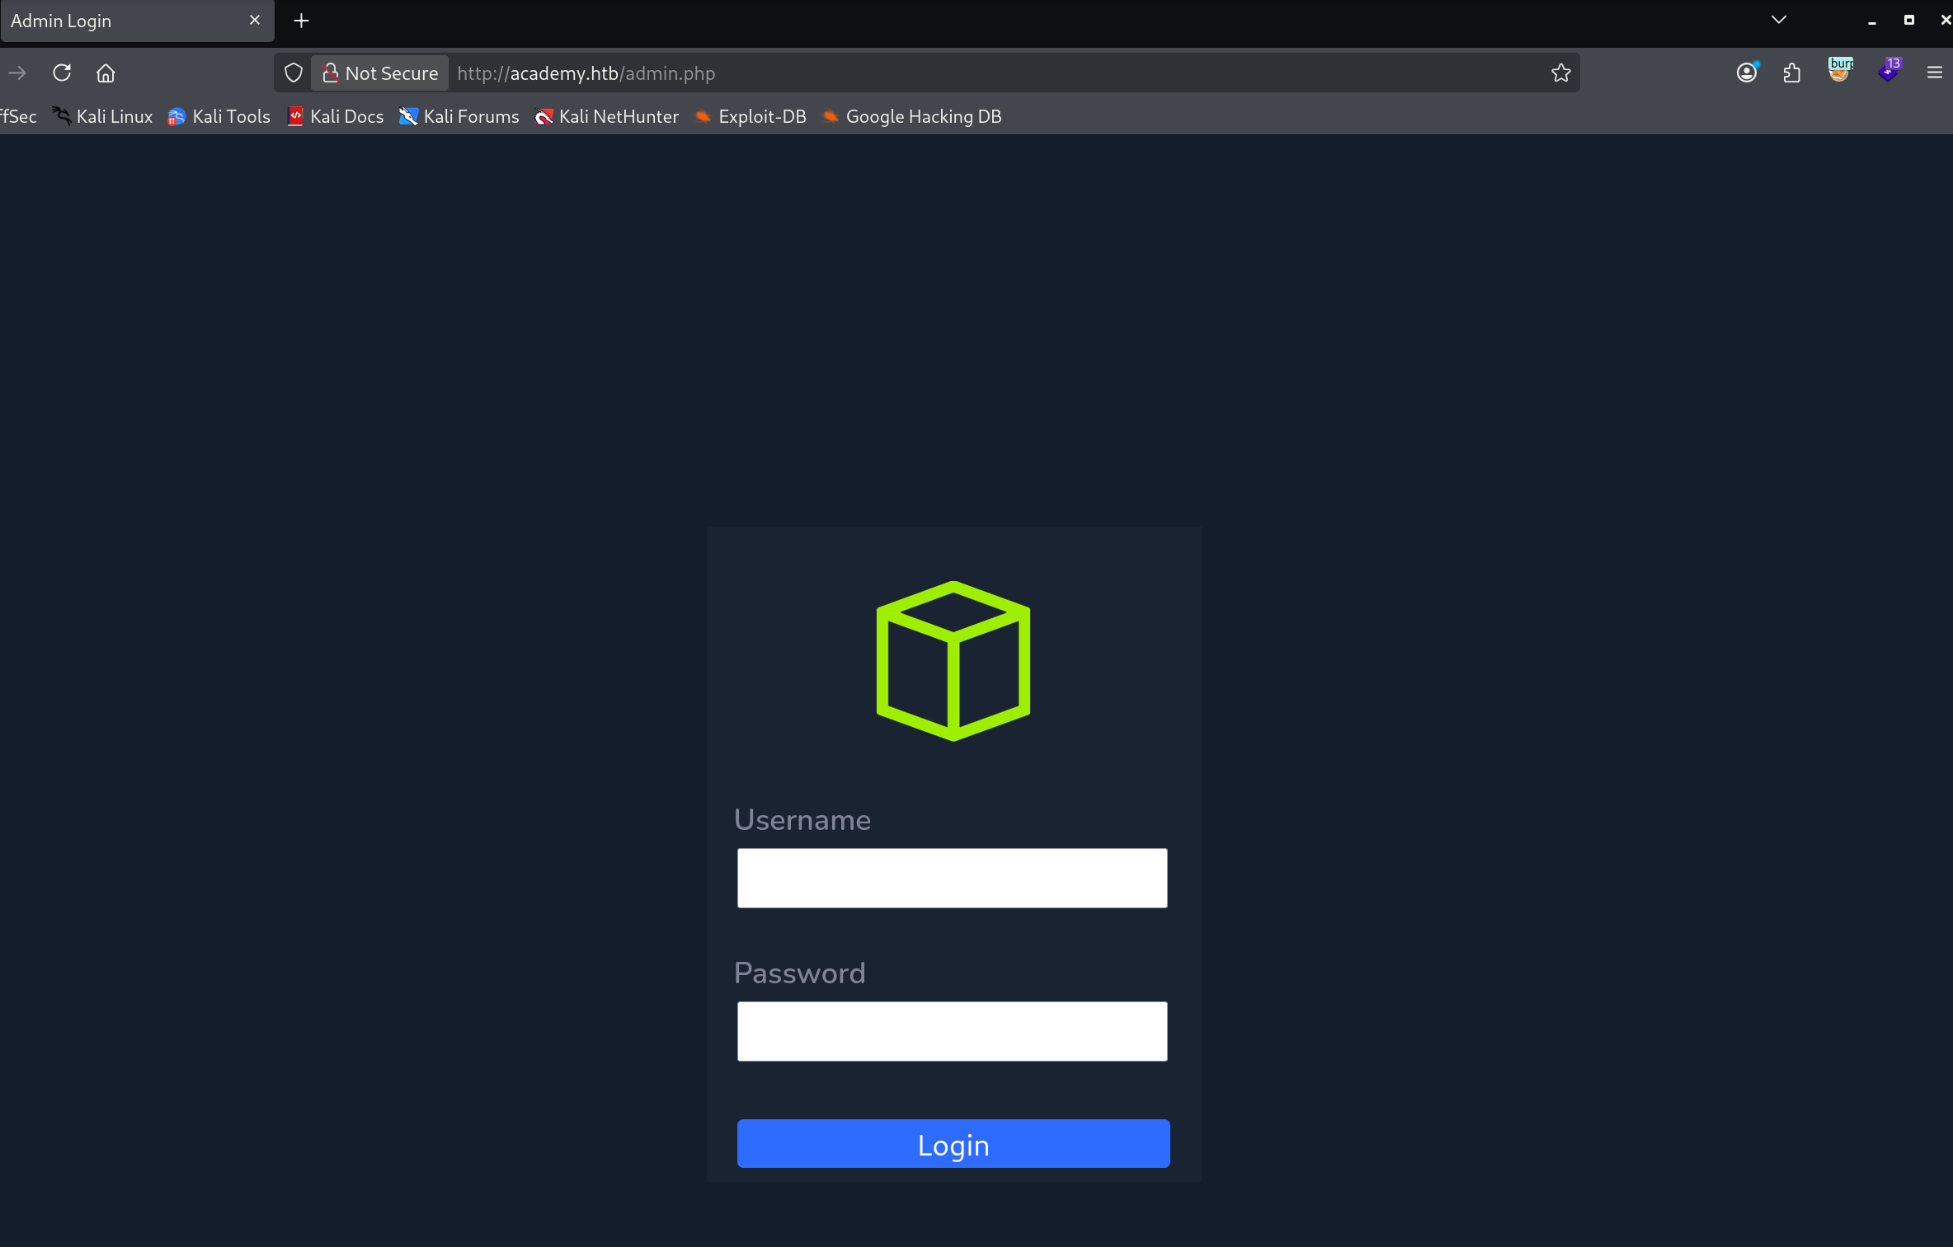
Task: Open the Exploit-DB bookmark
Action: [751, 116]
